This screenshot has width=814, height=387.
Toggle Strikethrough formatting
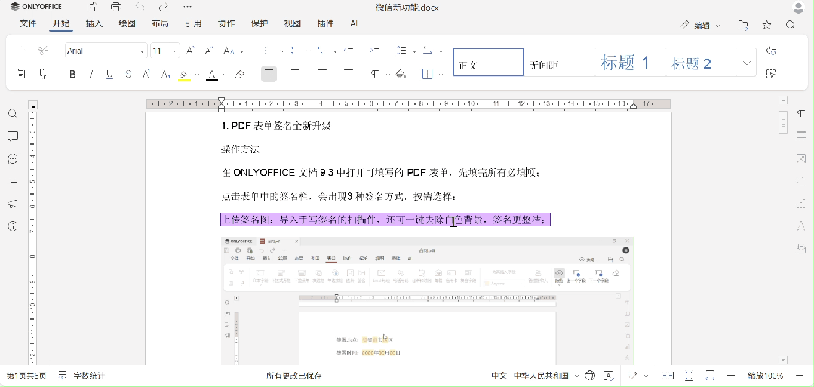click(x=128, y=74)
